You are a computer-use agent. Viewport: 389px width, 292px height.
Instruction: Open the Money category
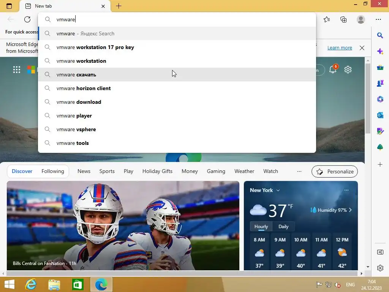tap(190, 171)
